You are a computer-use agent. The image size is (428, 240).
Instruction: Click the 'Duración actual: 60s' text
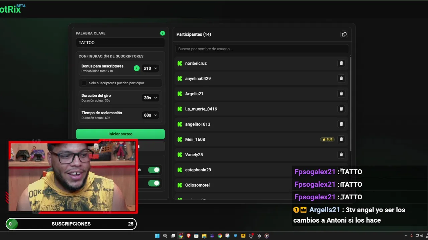click(x=96, y=118)
